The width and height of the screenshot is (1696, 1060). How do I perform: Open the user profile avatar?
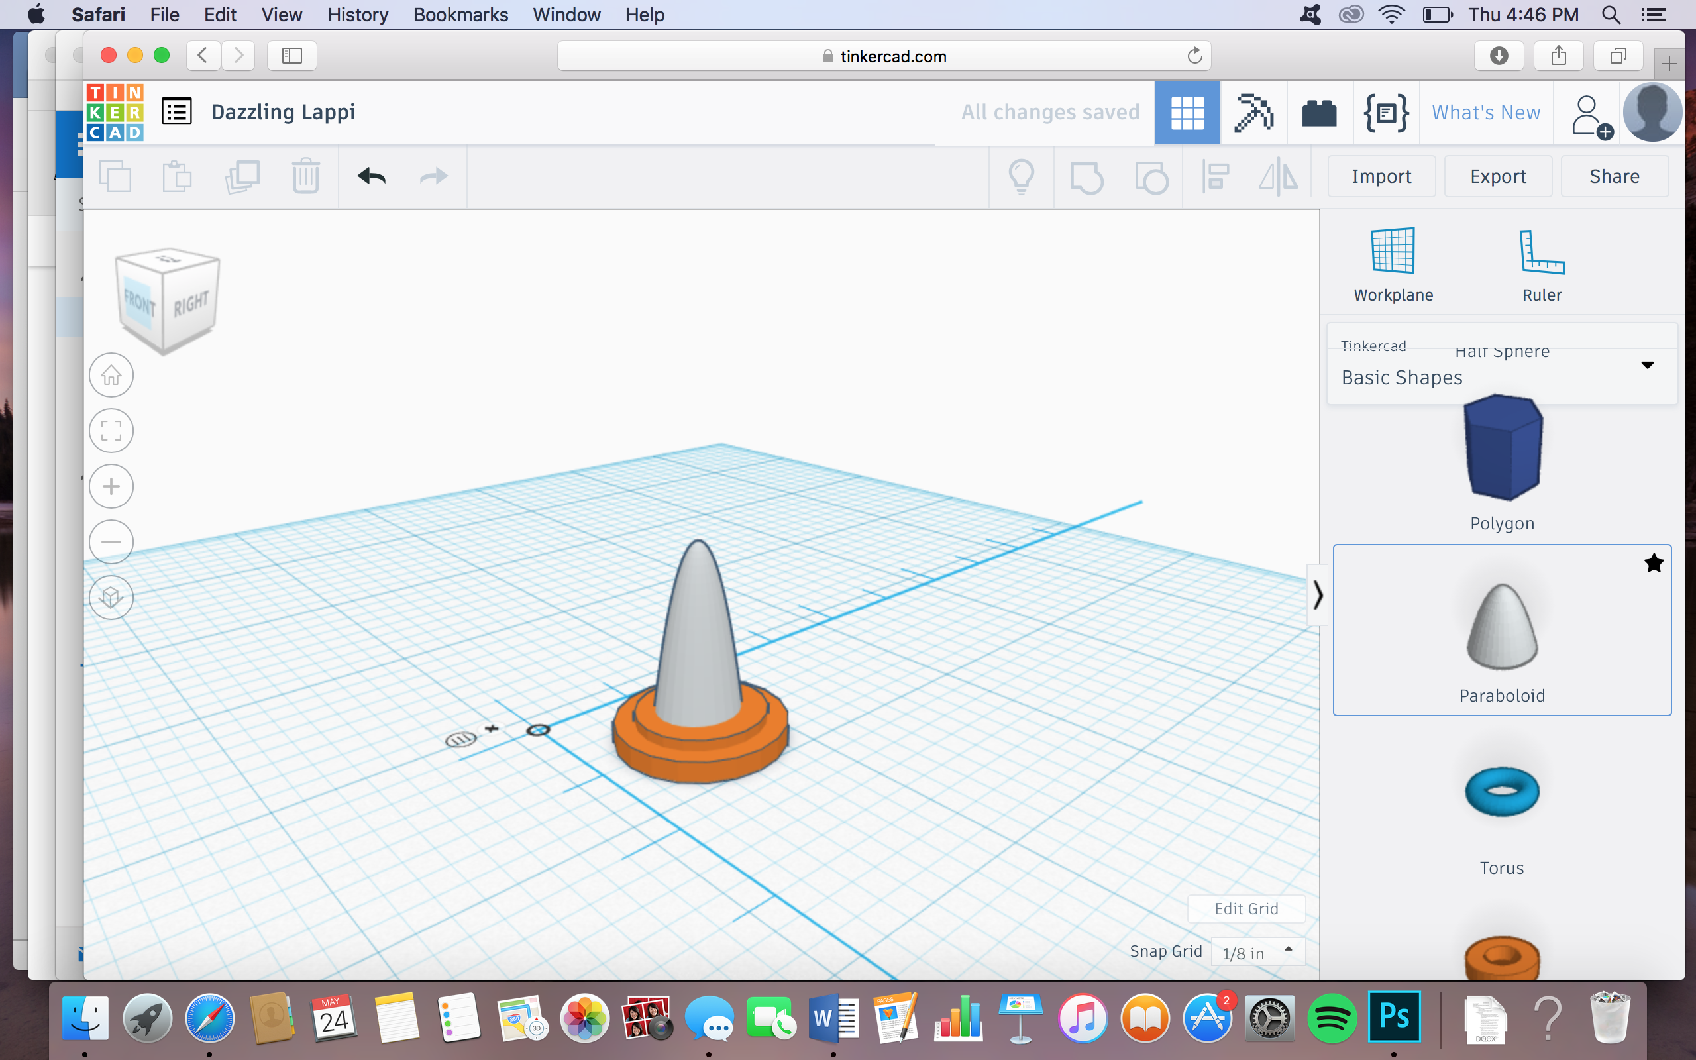(1652, 113)
